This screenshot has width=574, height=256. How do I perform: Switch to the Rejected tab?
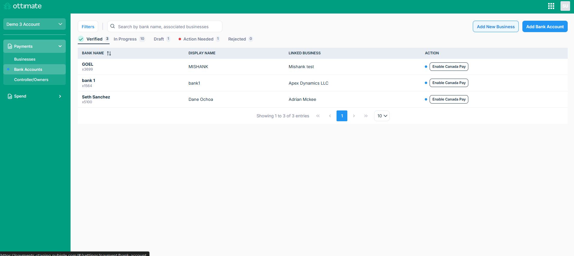tap(240, 39)
